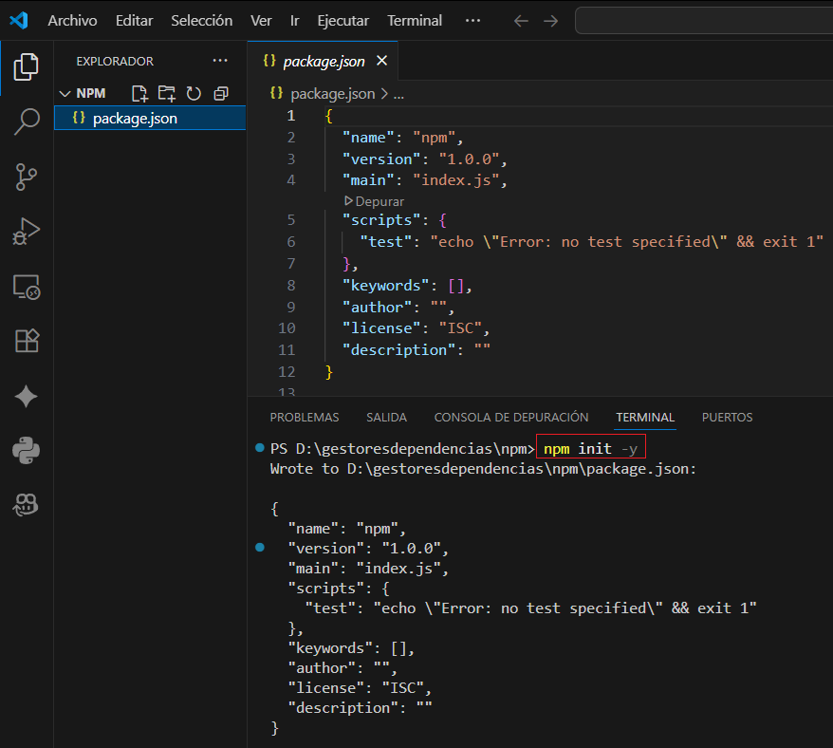Open Source Control view icon
This screenshot has height=748, width=833.
point(27,177)
